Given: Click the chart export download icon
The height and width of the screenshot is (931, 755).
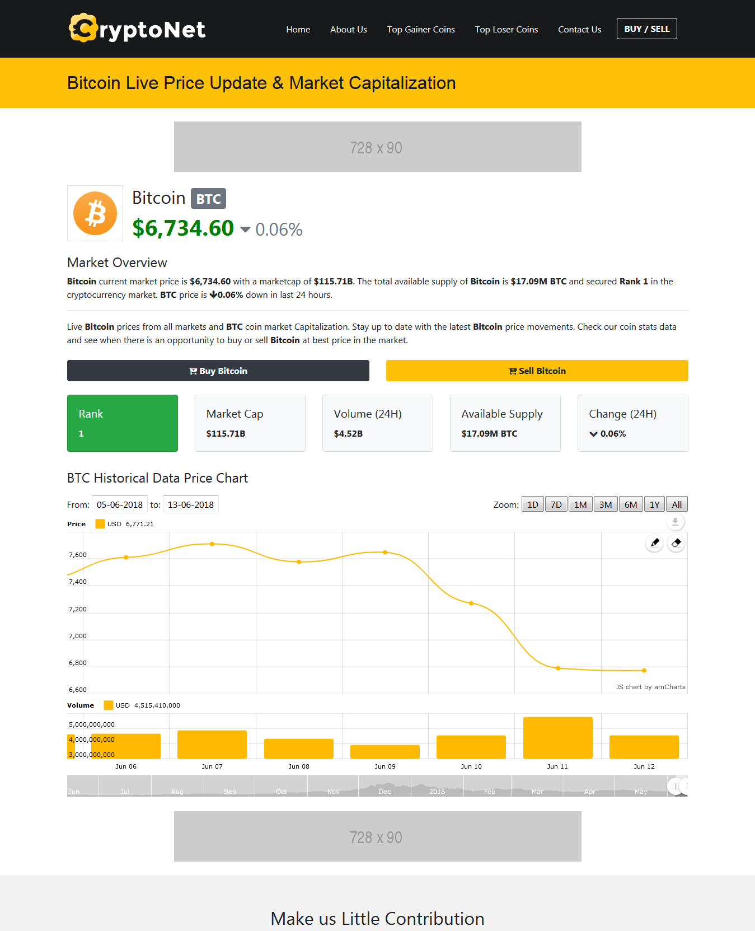Looking at the screenshot, I should pos(676,522).
